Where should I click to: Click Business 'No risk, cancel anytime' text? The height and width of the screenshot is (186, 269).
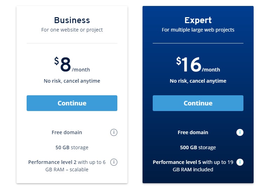72,81
